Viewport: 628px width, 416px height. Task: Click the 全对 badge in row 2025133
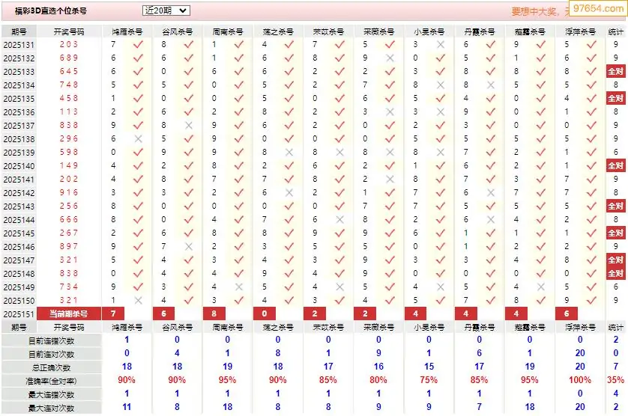615,72
